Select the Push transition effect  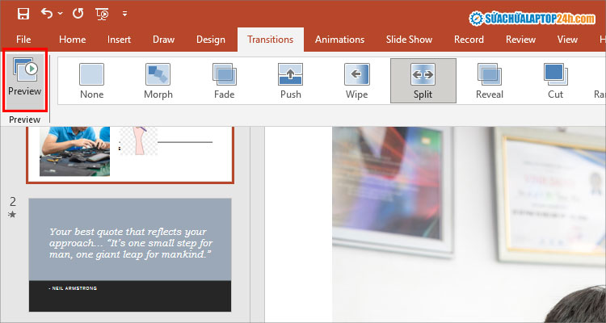click(290, 81)
